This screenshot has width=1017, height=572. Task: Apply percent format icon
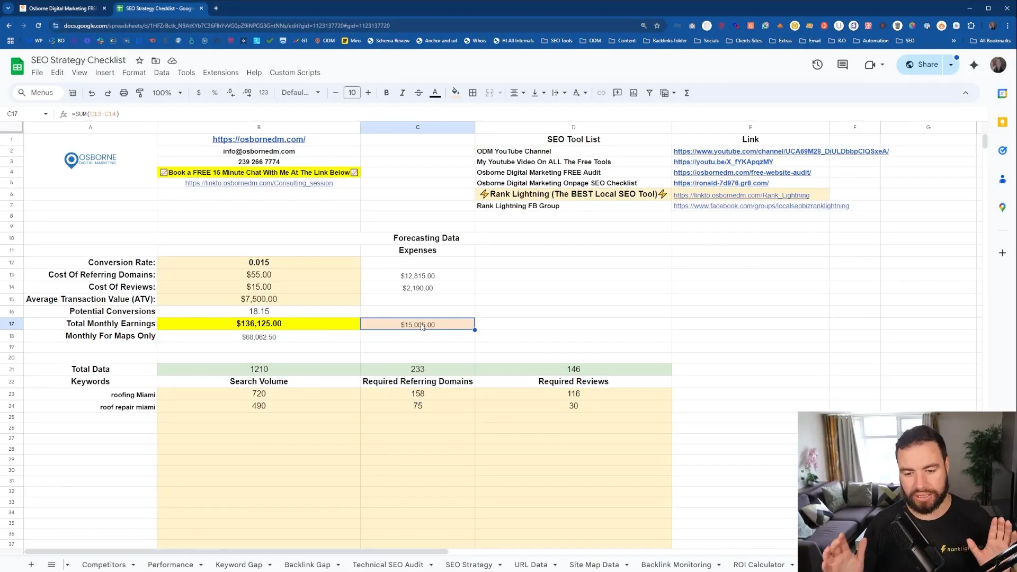(x=215, y=93)
